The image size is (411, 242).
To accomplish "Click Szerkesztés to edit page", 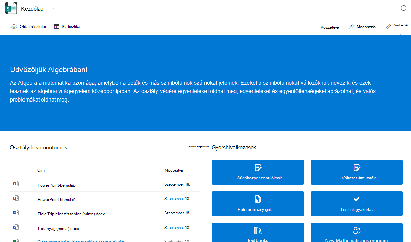I will click(x=397, y=26).
